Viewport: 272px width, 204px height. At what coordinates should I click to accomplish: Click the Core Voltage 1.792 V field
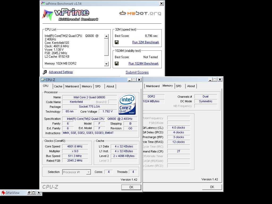tap(108, 111)
